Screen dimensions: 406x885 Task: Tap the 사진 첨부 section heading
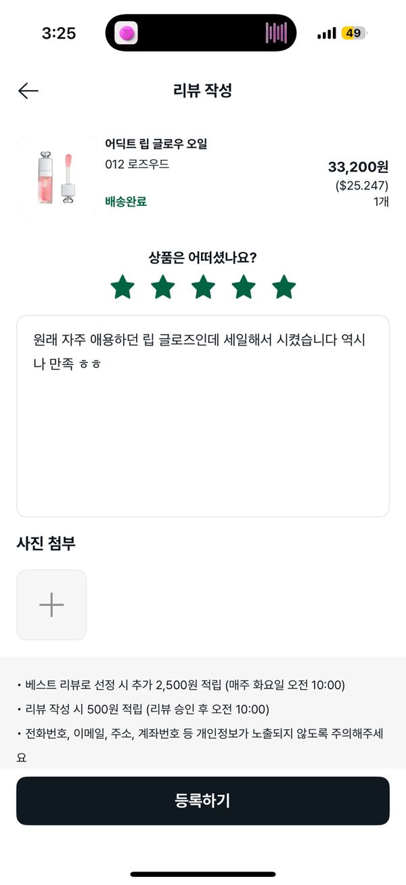(45, 543)
